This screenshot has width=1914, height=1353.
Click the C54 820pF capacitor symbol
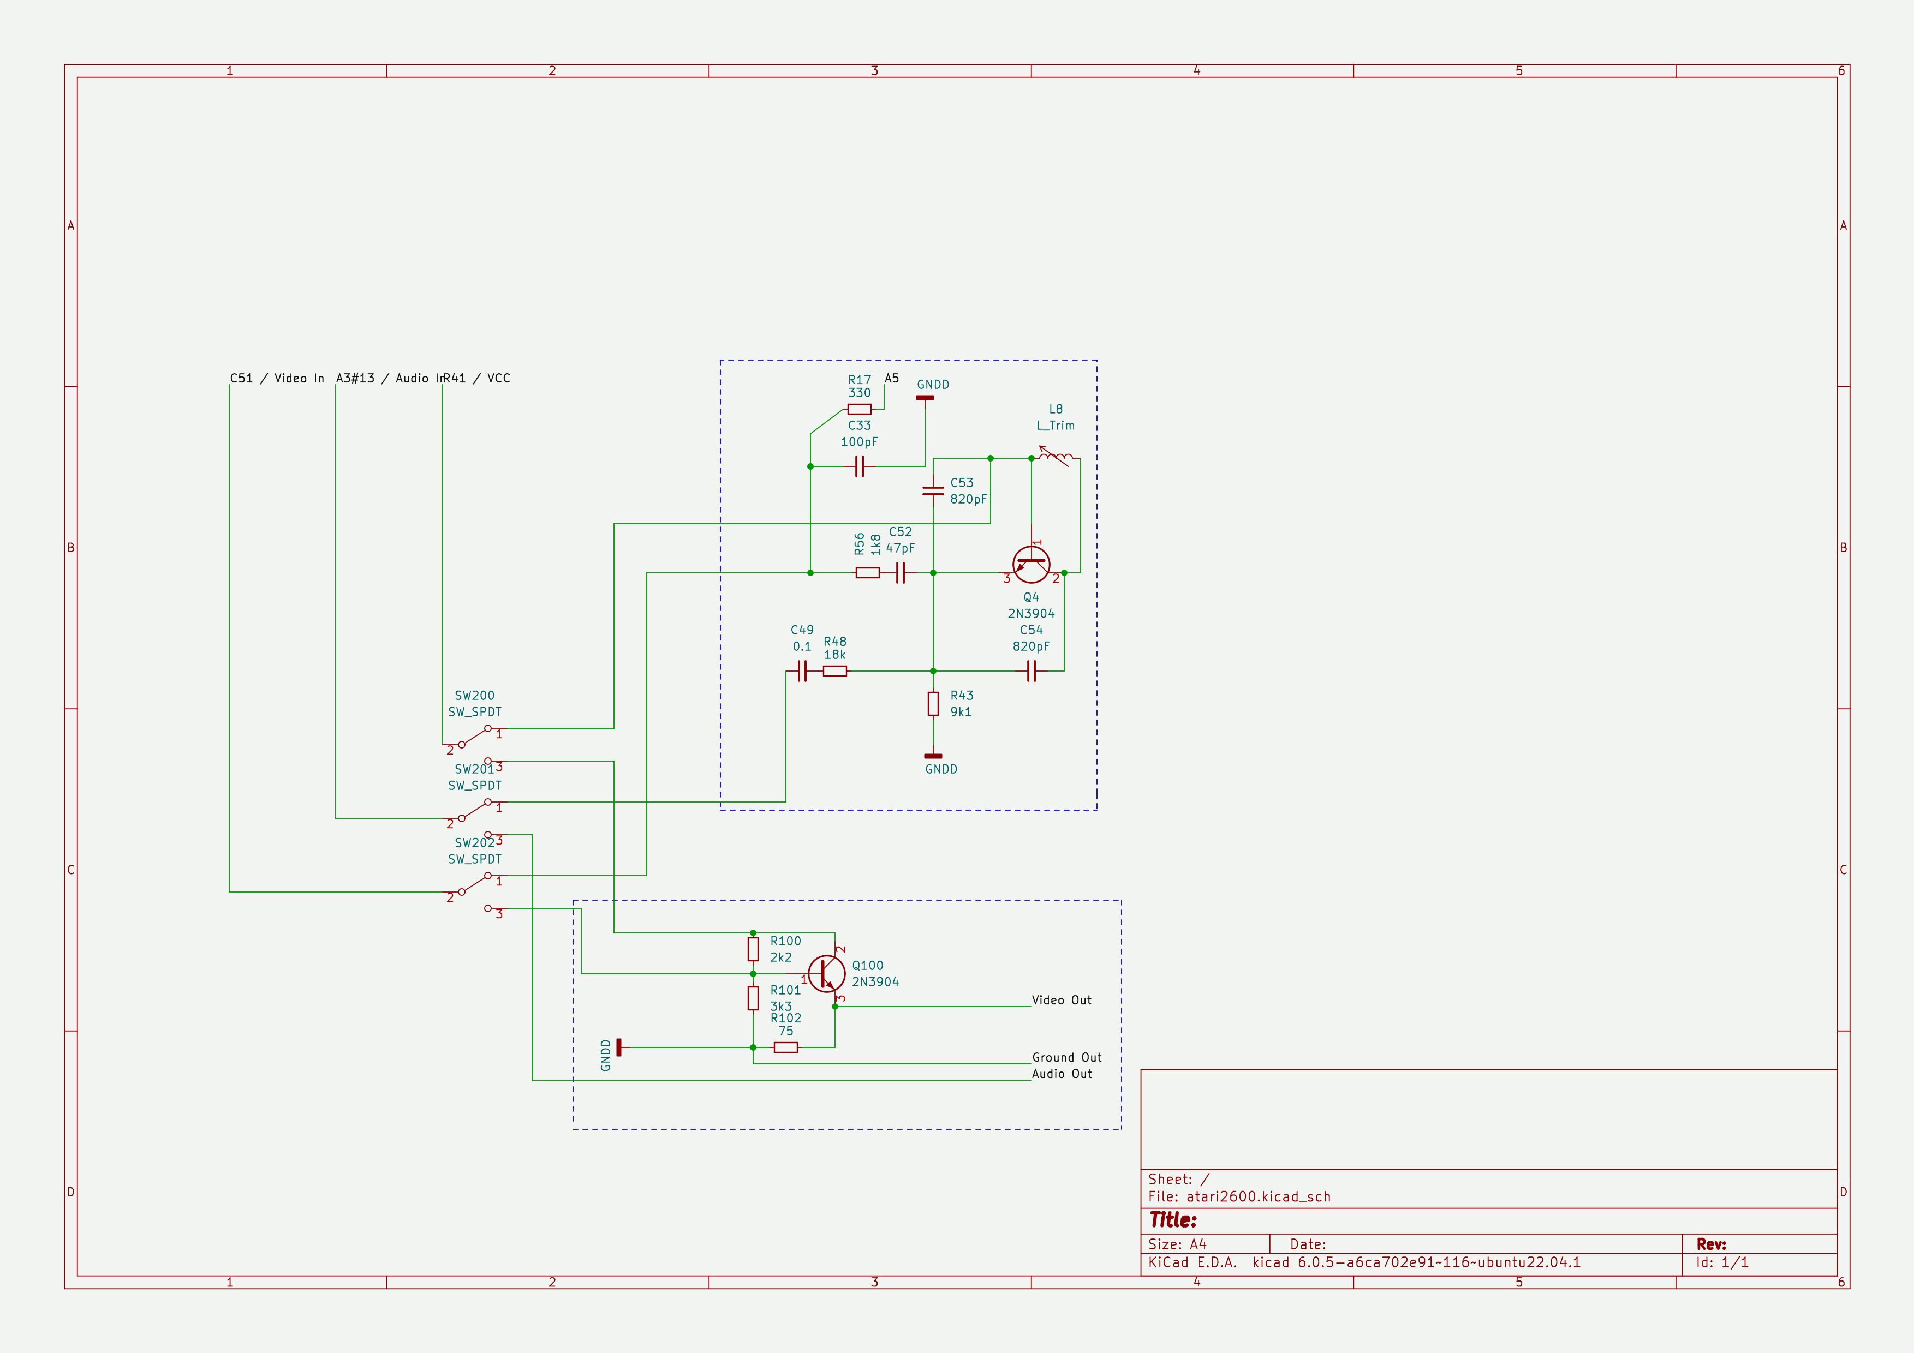pos(1031,670)
